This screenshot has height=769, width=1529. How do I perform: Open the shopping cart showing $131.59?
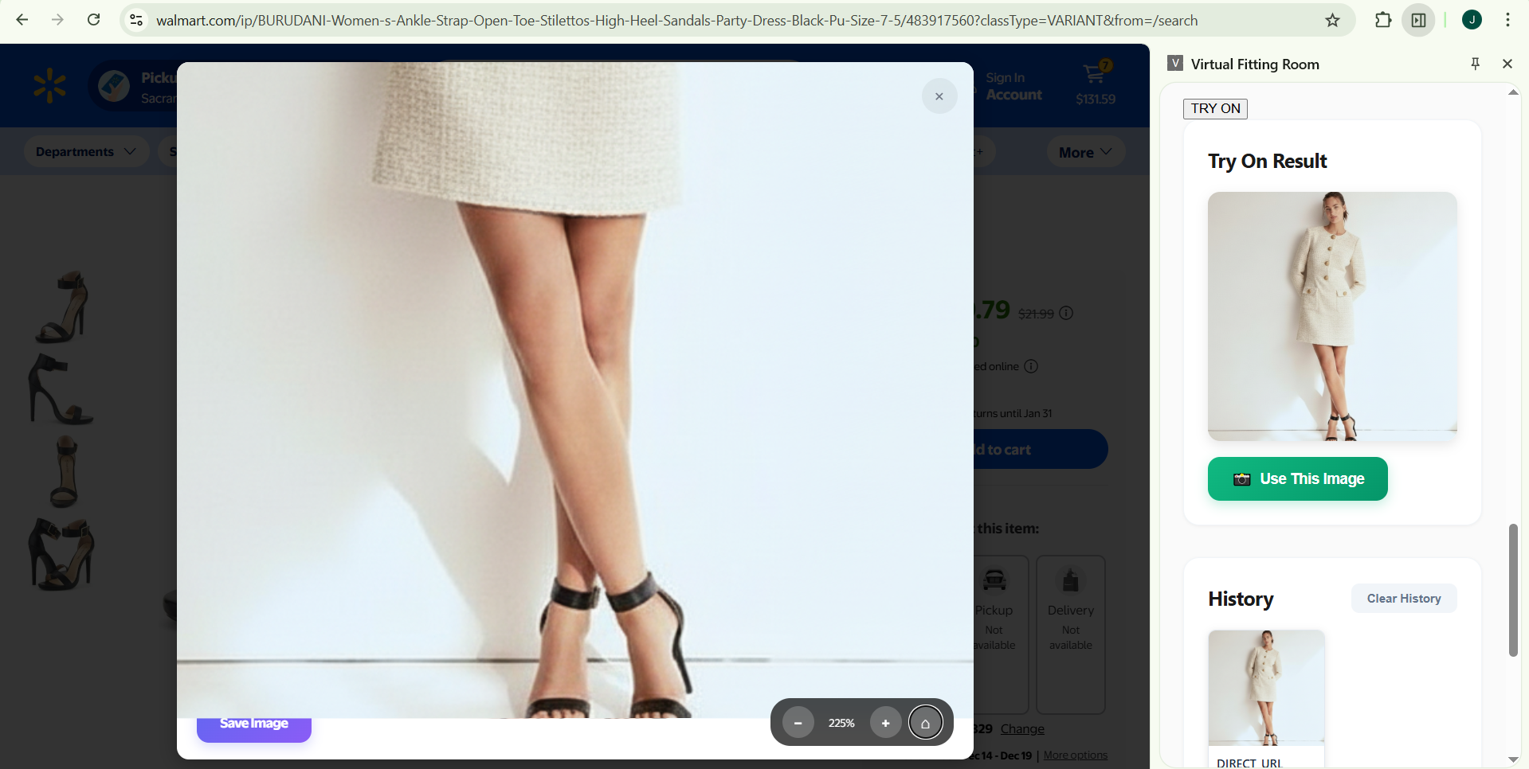(1095, 85)
